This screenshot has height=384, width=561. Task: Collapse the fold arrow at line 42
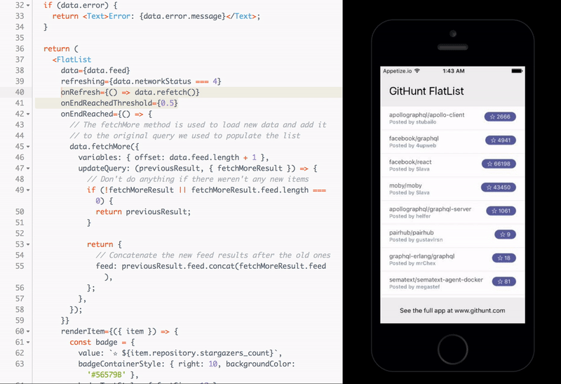(28, 114)
